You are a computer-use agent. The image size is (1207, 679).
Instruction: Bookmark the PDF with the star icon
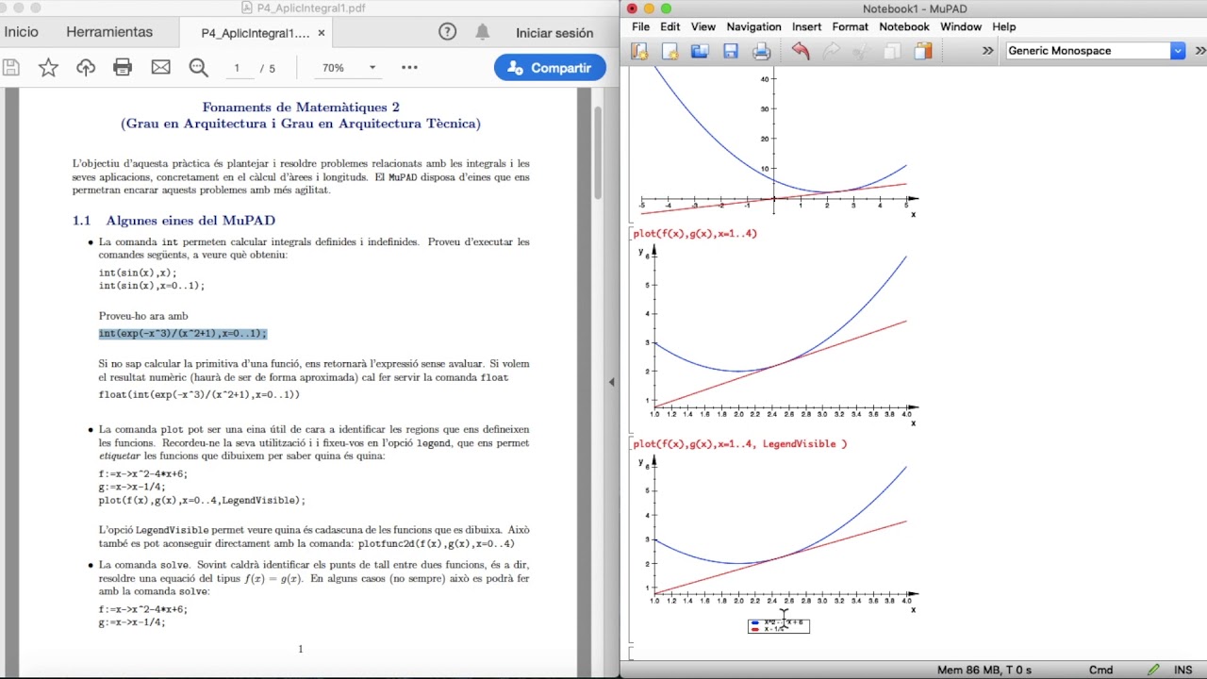(48, 68)
